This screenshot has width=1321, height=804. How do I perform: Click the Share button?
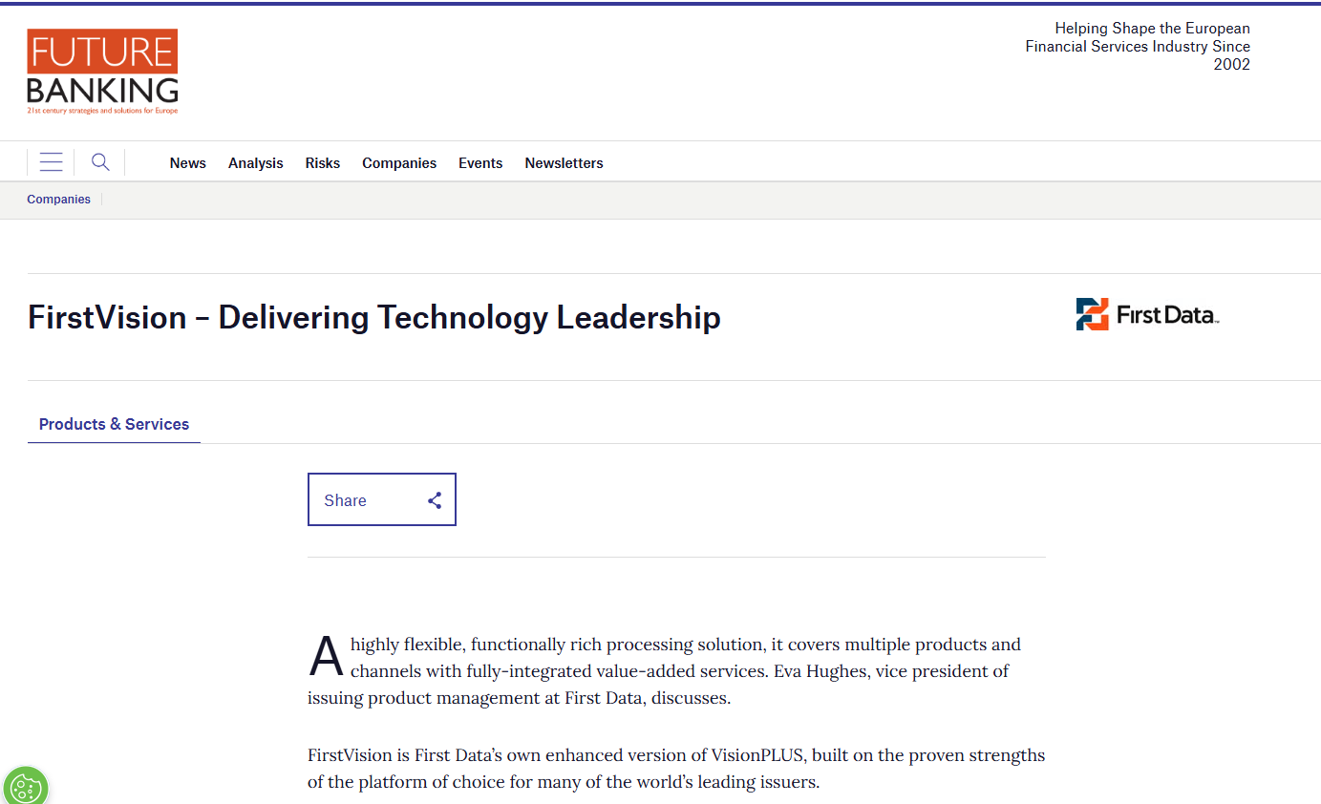pyautogui.click(x=382, y=499)
